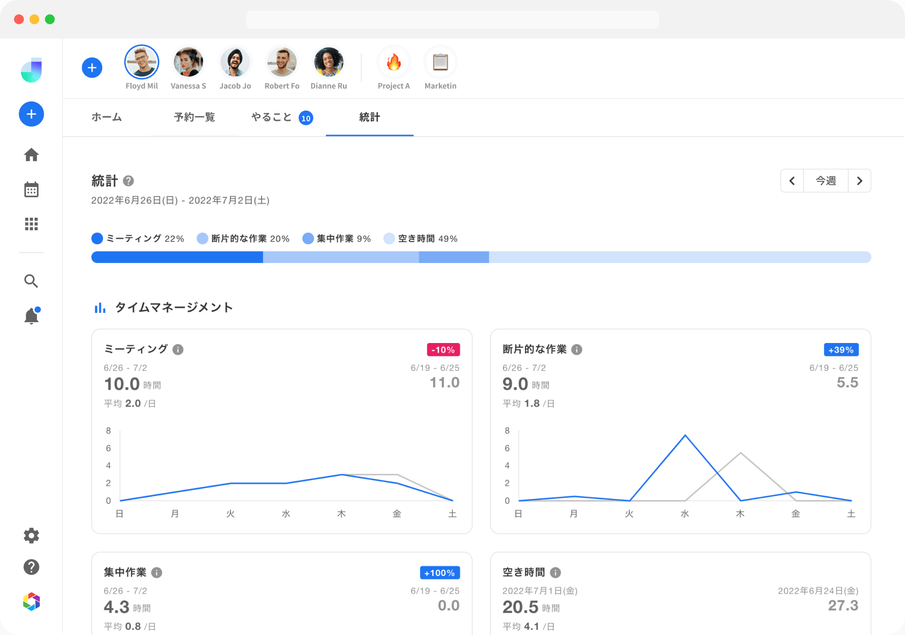Open the settings gear icon

pyautogui.click(x=32, y=536)
